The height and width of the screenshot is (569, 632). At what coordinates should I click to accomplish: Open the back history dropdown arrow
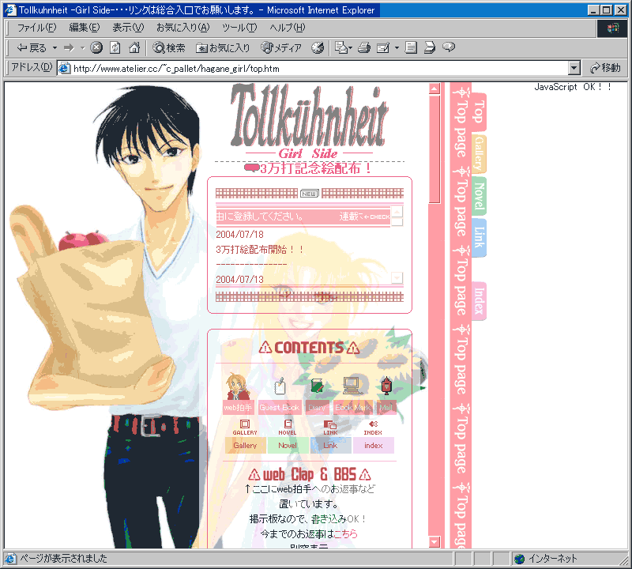pos(55,48)
